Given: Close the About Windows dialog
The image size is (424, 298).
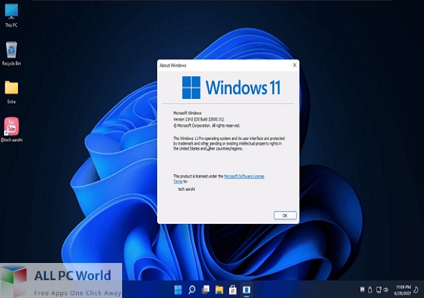Looking at the screenshot, I should [295, 65].
